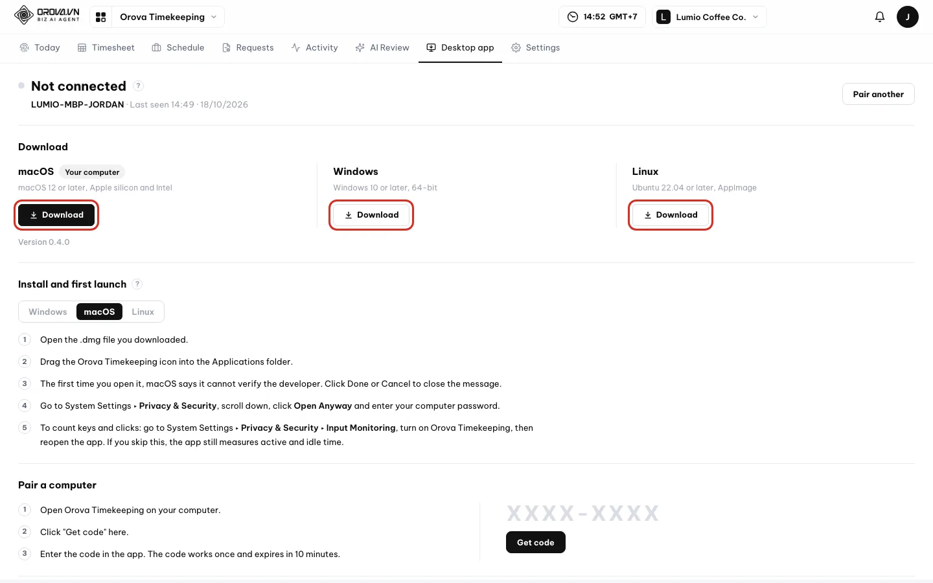The width and height of the screenshot is (933, 583).
Task: Click the LUMIO-MBP-JORDAN device name
Action: [78, 104]
